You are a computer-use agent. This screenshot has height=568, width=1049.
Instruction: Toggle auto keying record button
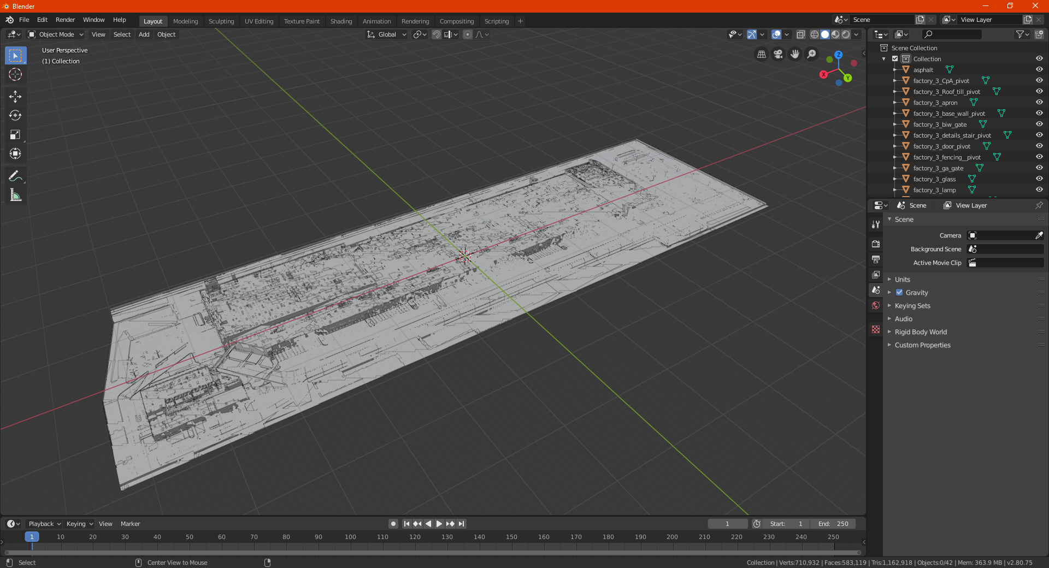tap(393, 524)
